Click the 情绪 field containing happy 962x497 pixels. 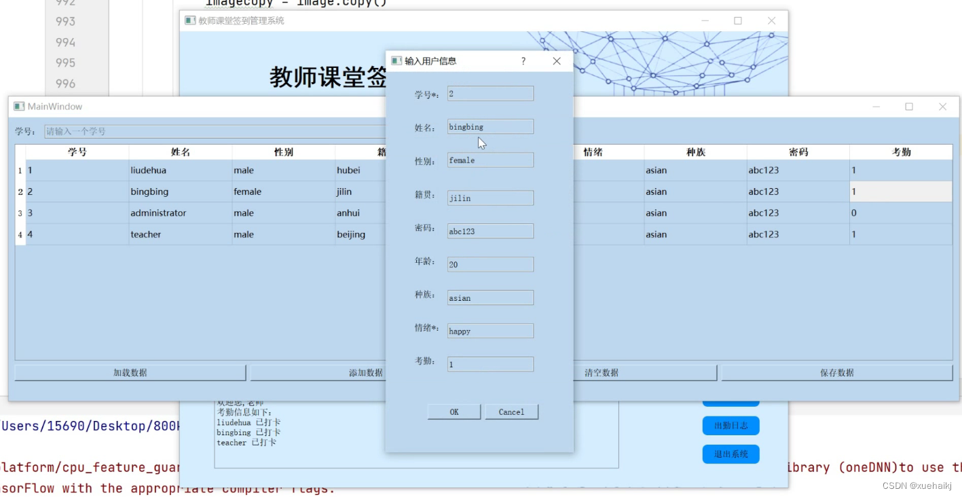tap(489, 331)
